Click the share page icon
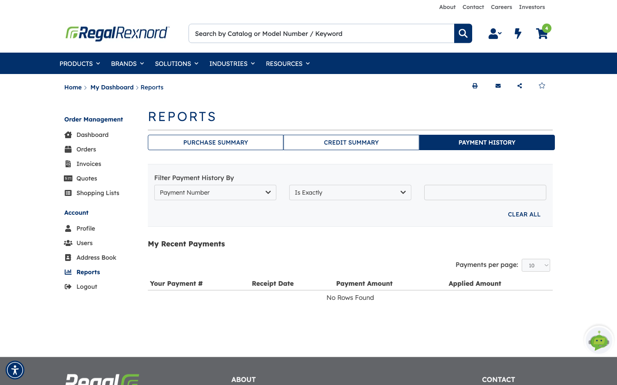617x385 pixels. (520, 86)
